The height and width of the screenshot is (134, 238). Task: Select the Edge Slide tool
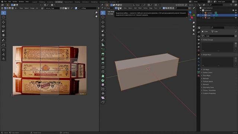[103, 89]
